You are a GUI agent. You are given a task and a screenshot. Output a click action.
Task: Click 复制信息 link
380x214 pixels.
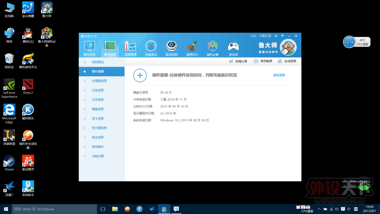point(279,75)
